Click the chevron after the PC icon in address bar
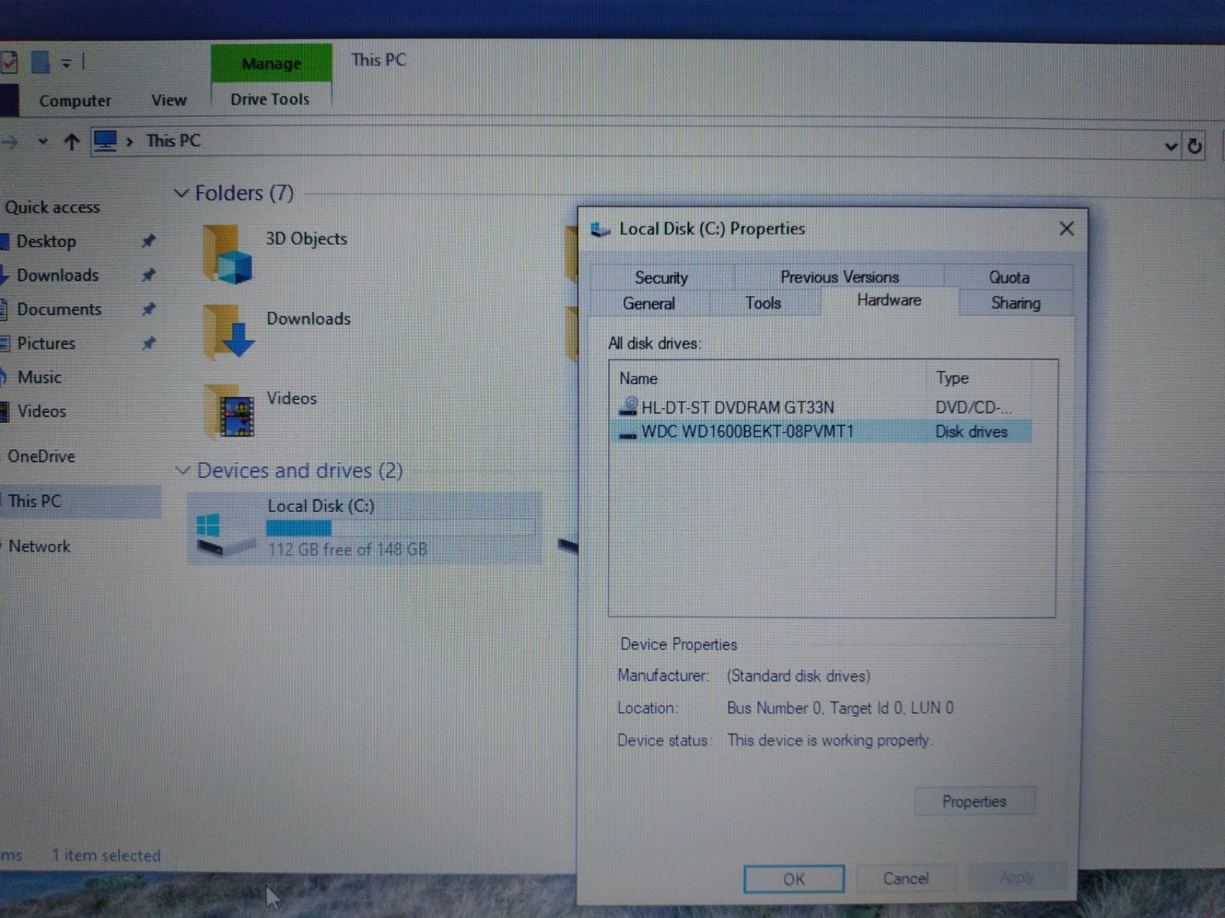The image size is (1225, 918). point(129,142)
